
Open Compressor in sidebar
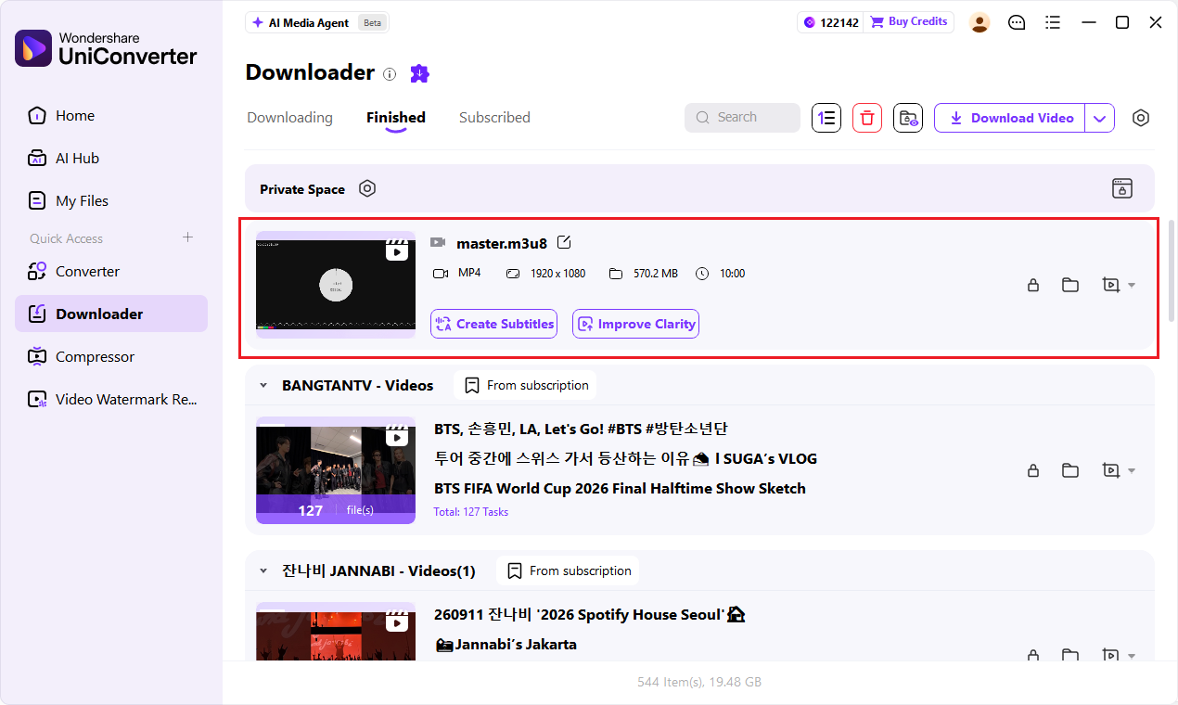(111, 357)
